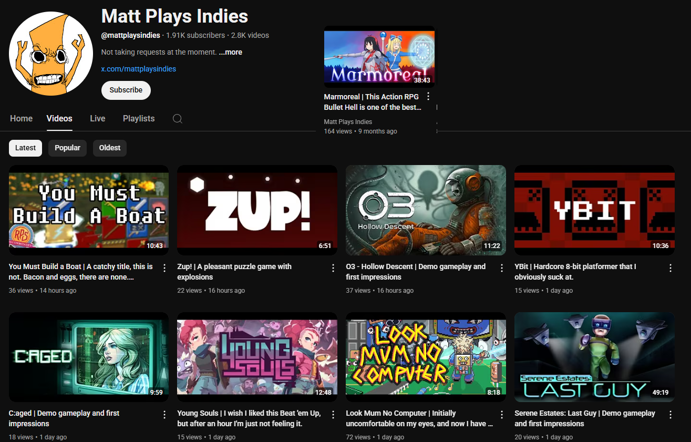Open the Live tab
Viewport: 691px width, 442px height.
(98, 119)
